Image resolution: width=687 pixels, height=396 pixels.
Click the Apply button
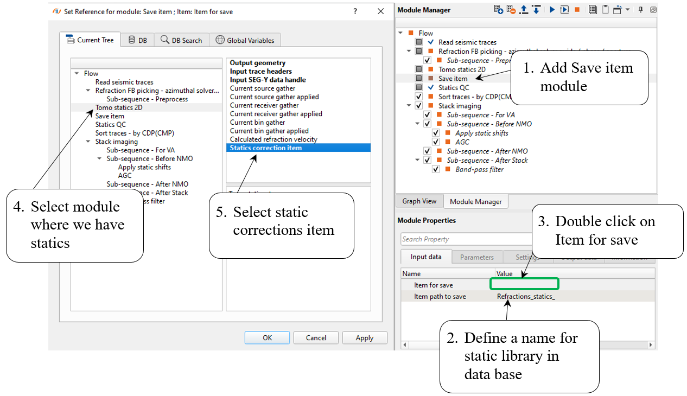click(364, 337)
